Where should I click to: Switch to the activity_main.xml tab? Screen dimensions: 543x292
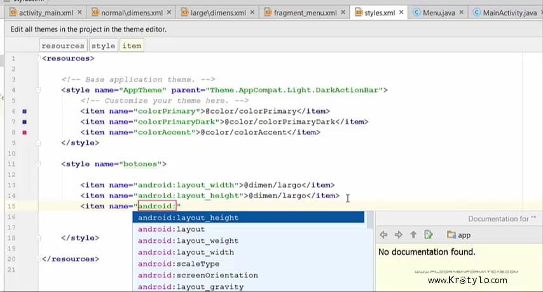(x=46, y=13)
